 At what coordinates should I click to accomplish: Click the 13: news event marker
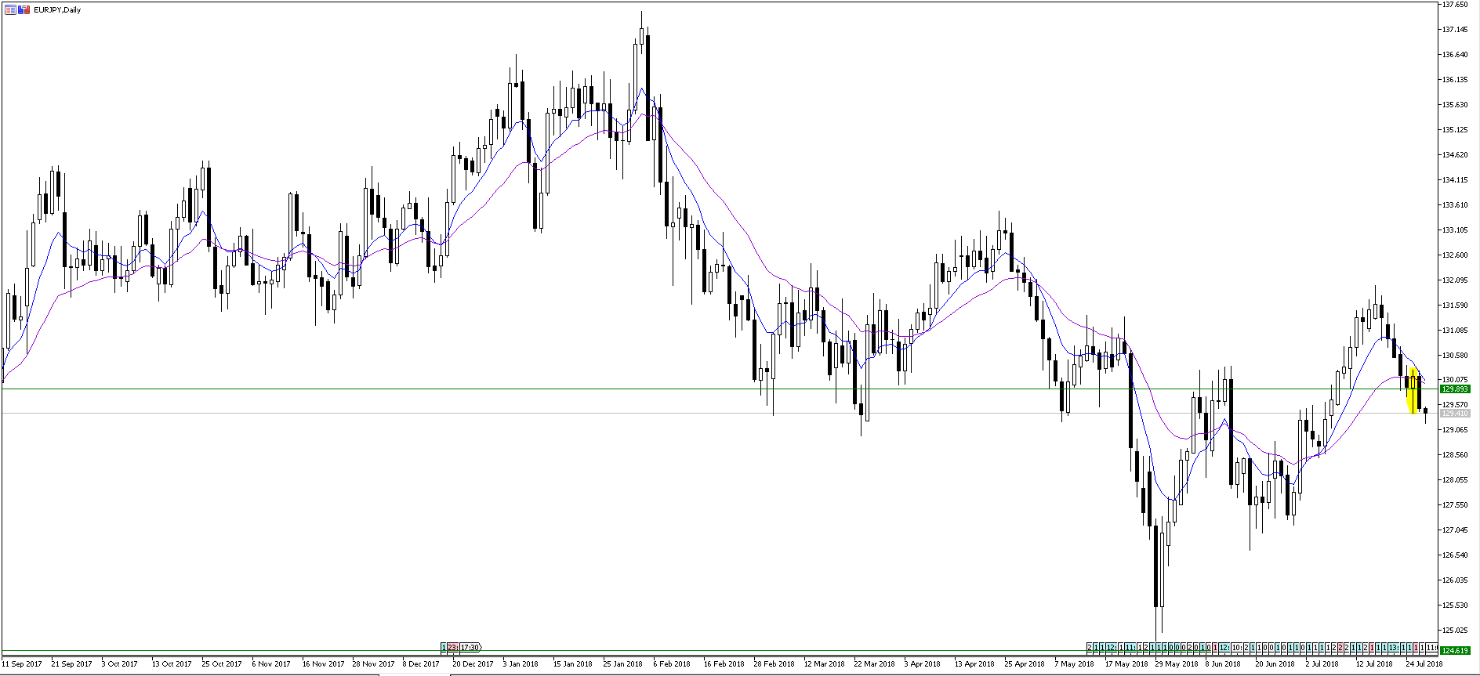click(x=1394, y=648)
